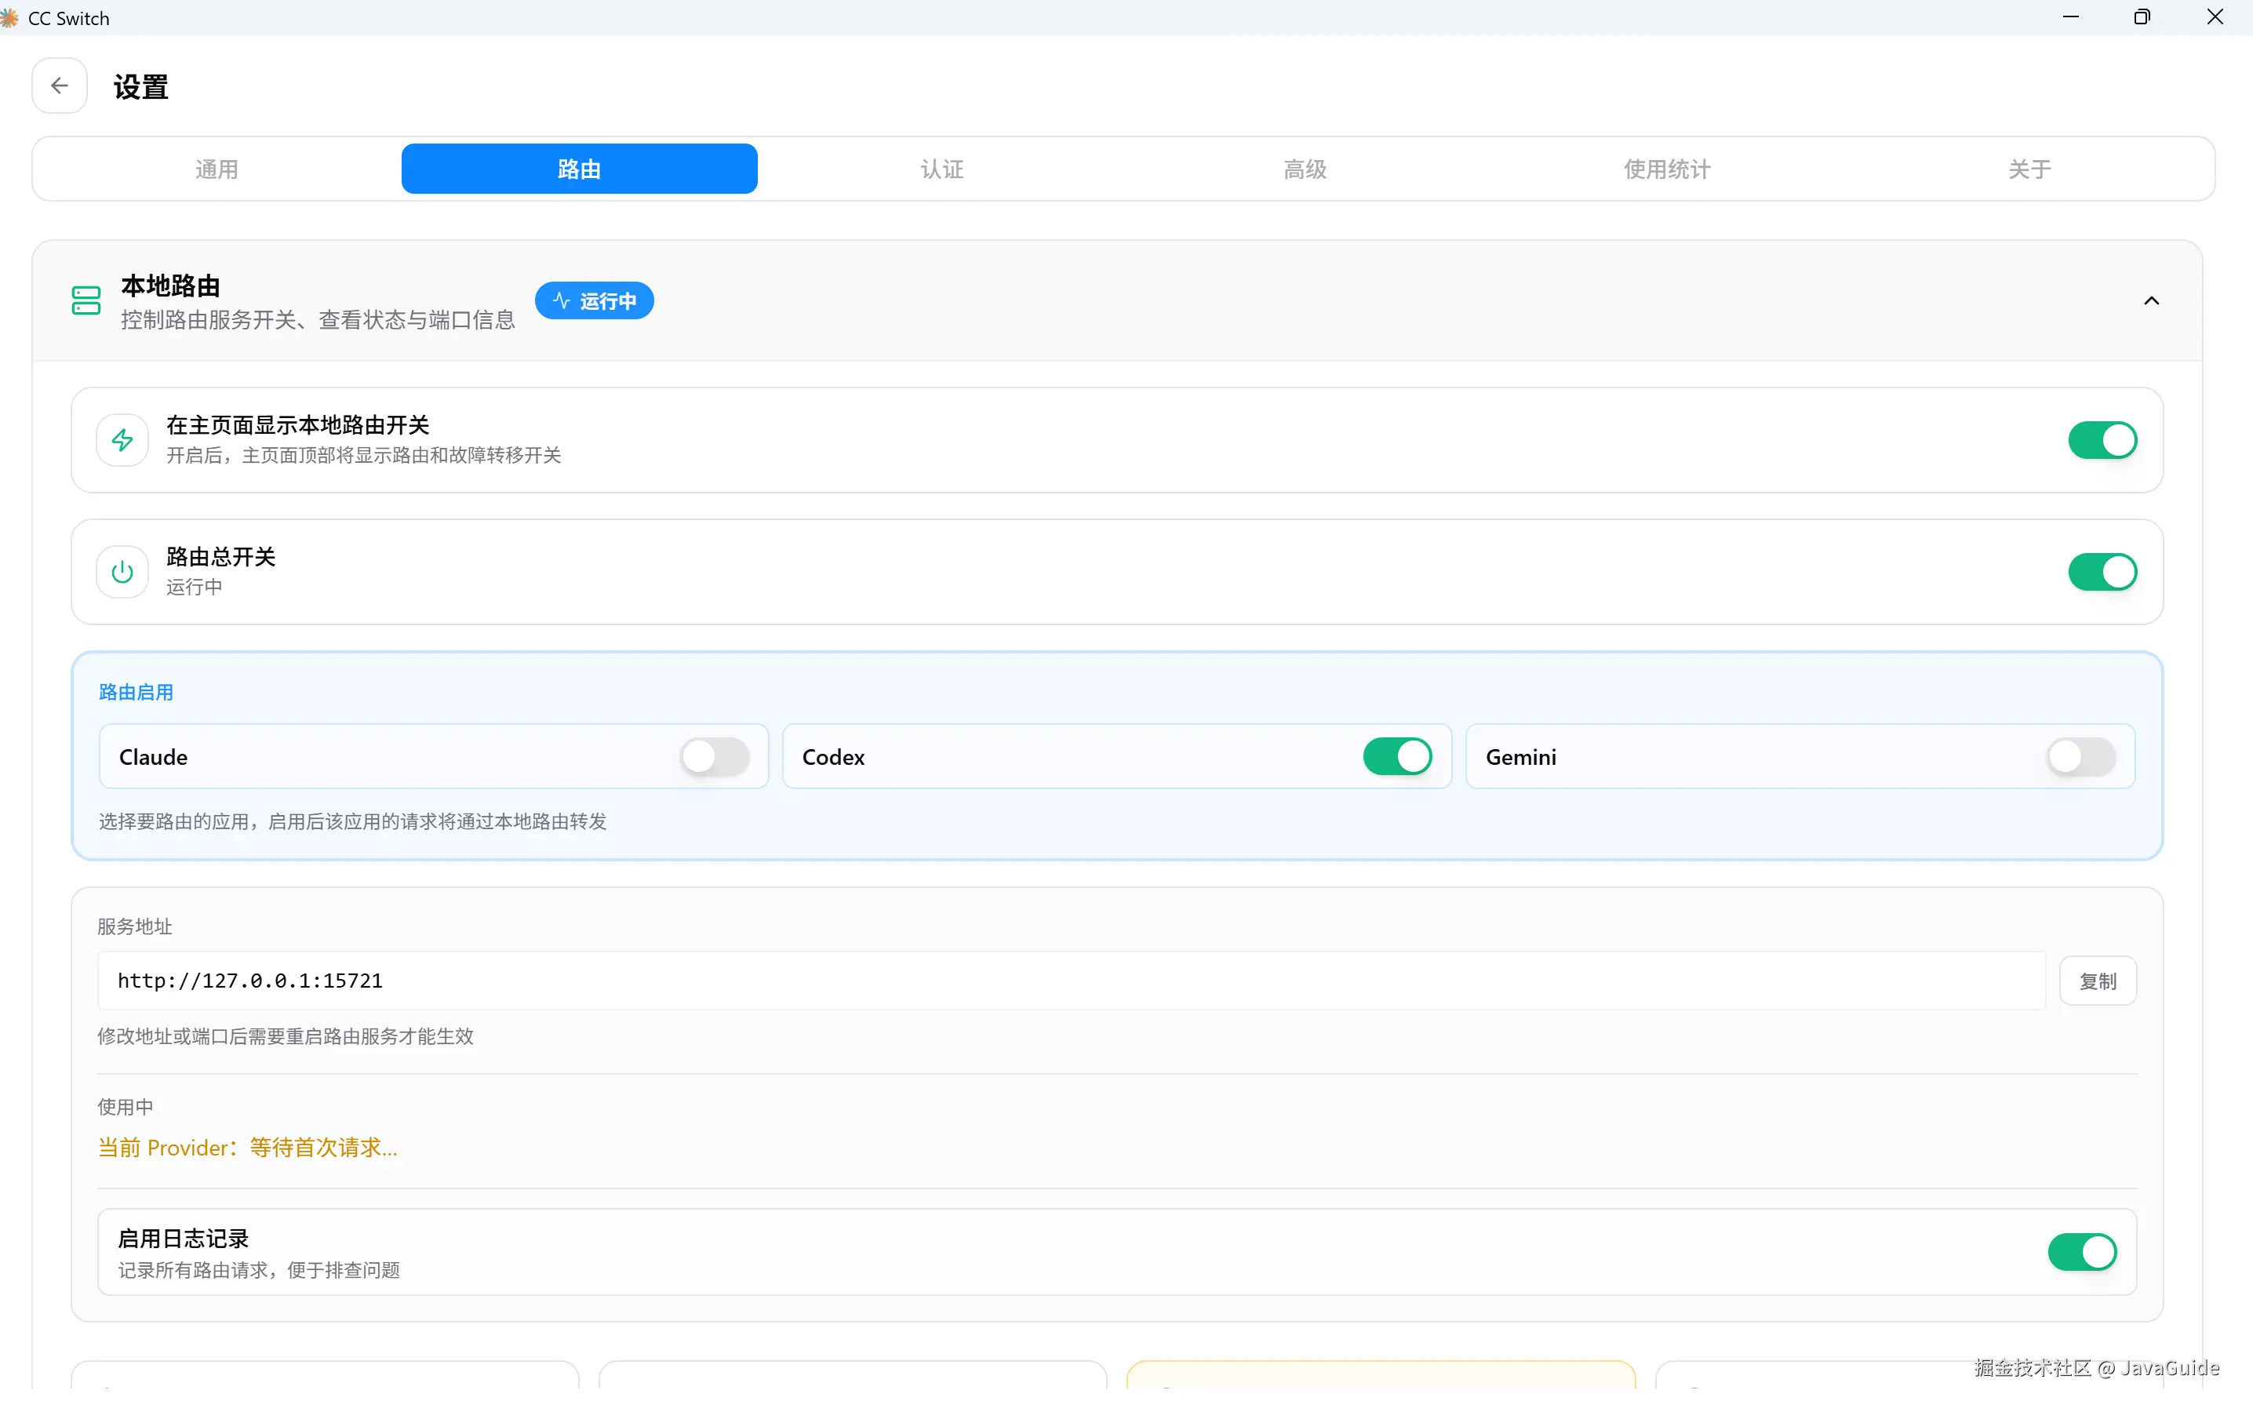
Task: Click the 路由启用 heading
Action: [x=136, y=692]
